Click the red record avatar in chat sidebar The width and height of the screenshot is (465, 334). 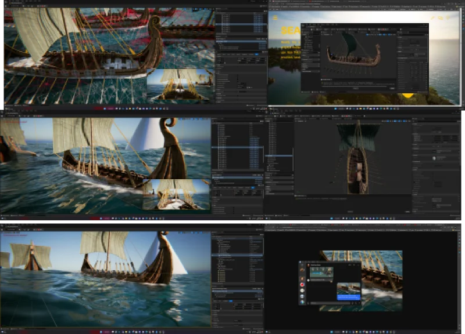pyautogui.click(x=302, y=285)
